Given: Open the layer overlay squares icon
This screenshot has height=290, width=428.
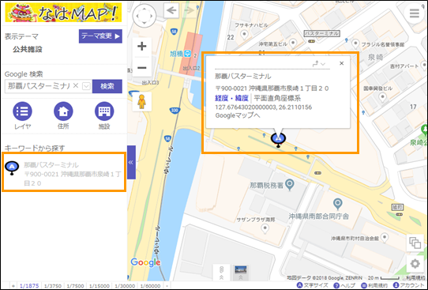Looking at the screenshot, I should click(x=415, y=243).
